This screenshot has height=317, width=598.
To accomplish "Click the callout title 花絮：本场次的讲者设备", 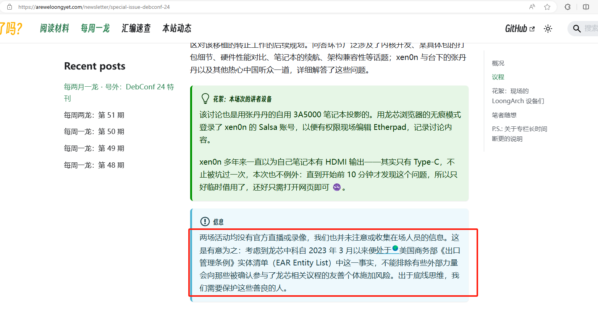I will click(x=242, y=99).
